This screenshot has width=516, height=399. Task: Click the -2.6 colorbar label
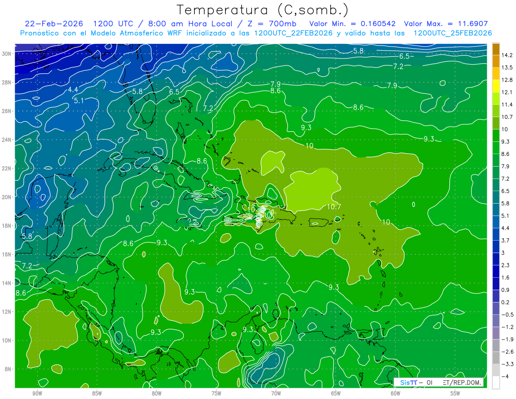pos(507,352)
